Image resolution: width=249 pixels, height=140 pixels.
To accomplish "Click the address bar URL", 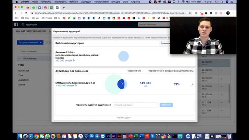I will click(x=110, y=13).
